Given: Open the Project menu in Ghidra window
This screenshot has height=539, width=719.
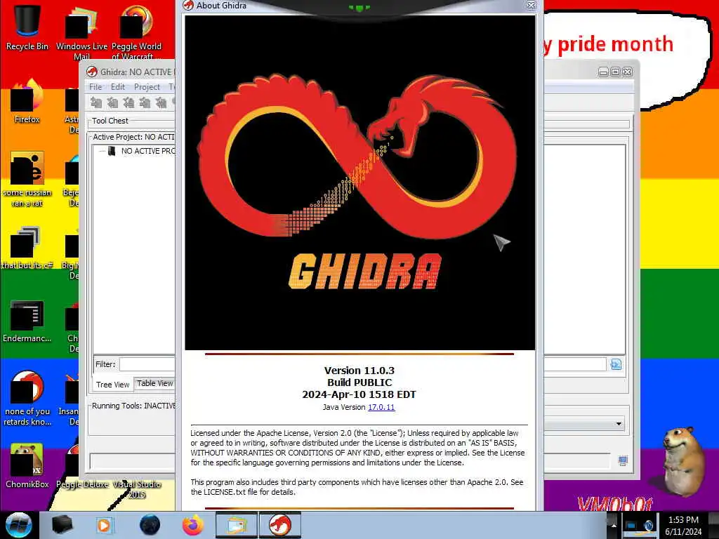Looking at the screenshot, I should 147,86.
